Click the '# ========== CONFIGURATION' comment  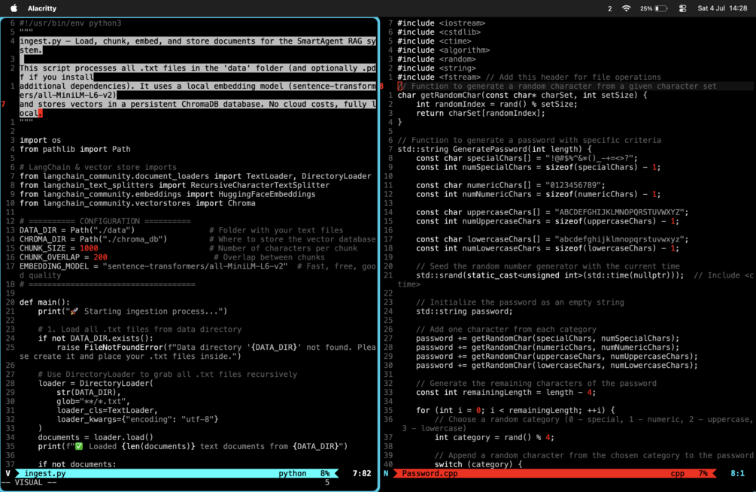[x=105, y=221]
